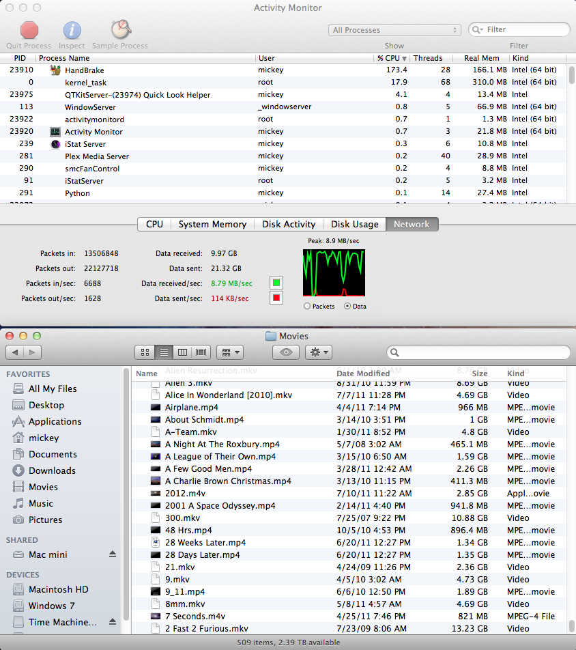Click the filter search magnifier dropdown

tap(478, 29)
